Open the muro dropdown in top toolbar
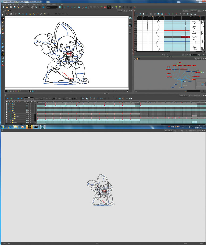 click(57, 7)
